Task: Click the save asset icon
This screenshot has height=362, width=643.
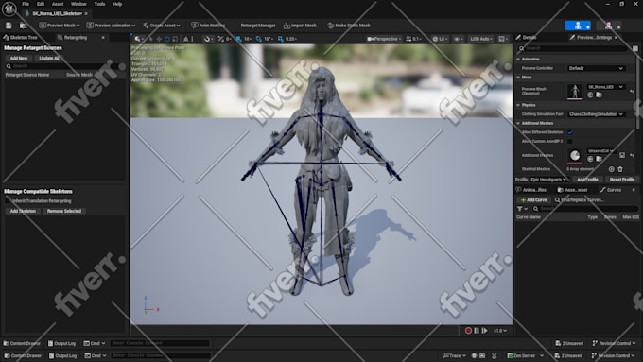Action: click(9, 26)
